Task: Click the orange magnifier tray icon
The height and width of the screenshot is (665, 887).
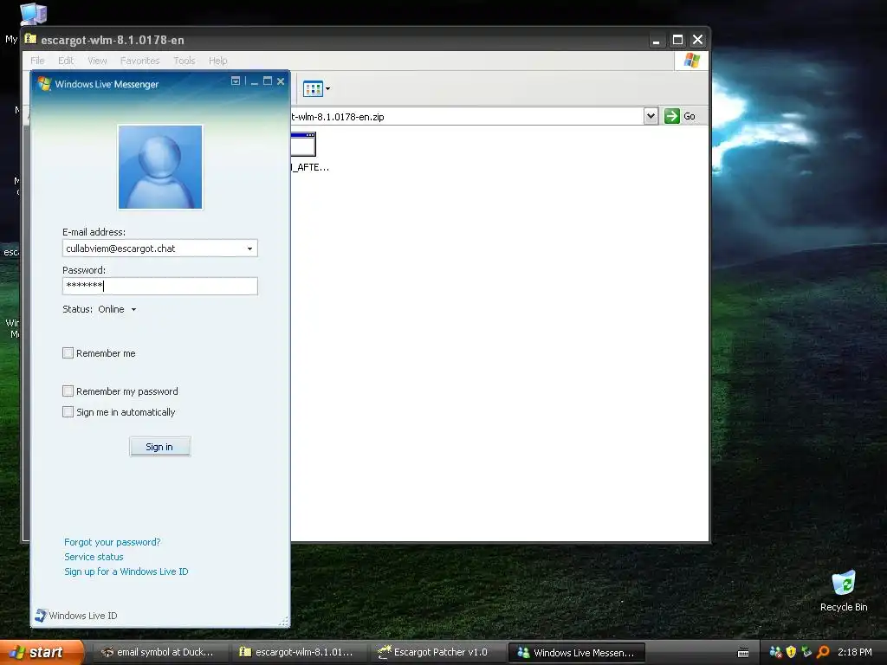Action: click(823, 652)
